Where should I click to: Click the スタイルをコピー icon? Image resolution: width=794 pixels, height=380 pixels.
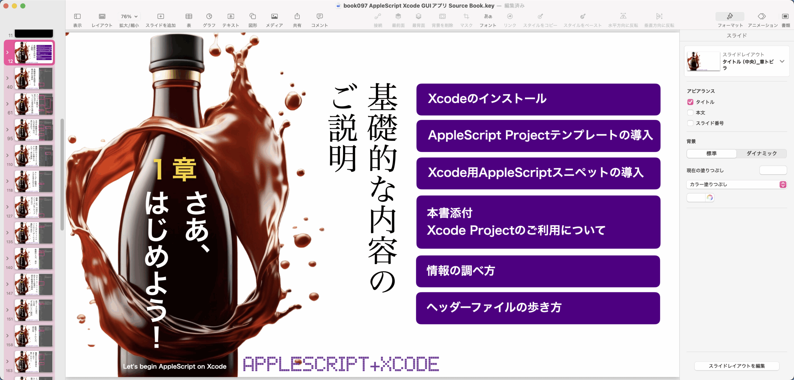tap(540, 16)
